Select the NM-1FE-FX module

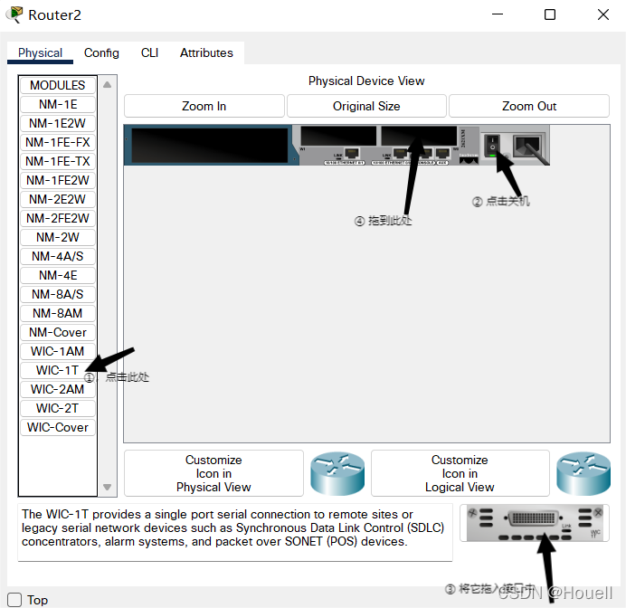58,142
